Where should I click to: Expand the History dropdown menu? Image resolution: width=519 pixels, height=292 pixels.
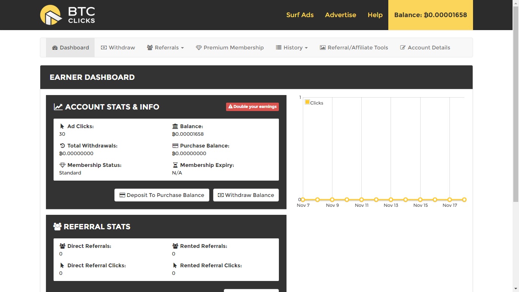pyautogui.click(x=292, y=48)
